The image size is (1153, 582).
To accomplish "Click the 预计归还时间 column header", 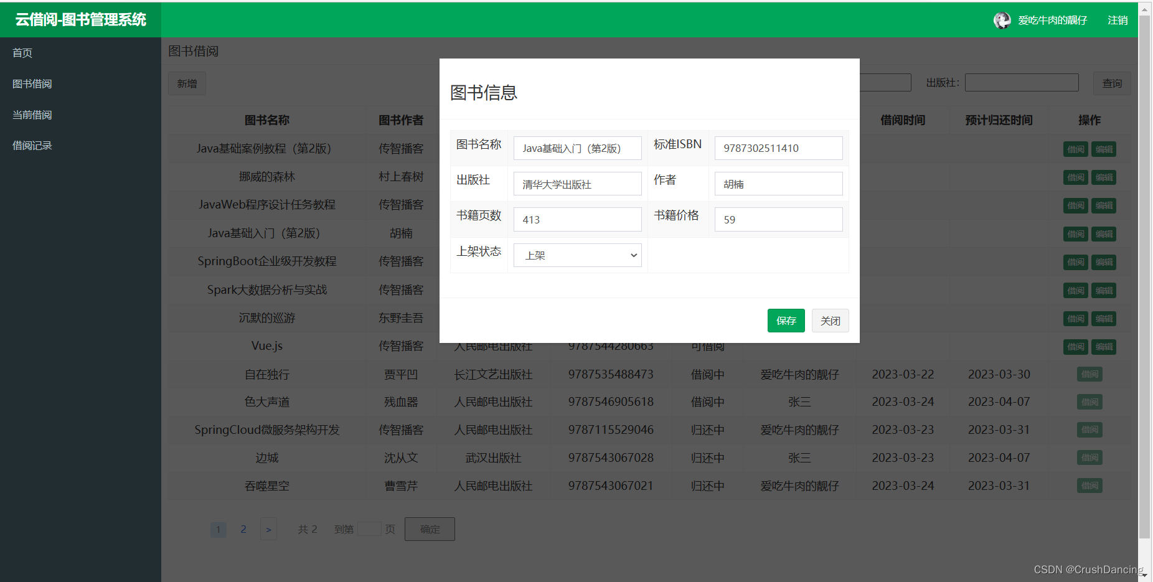I will click(x=999, y=120).
